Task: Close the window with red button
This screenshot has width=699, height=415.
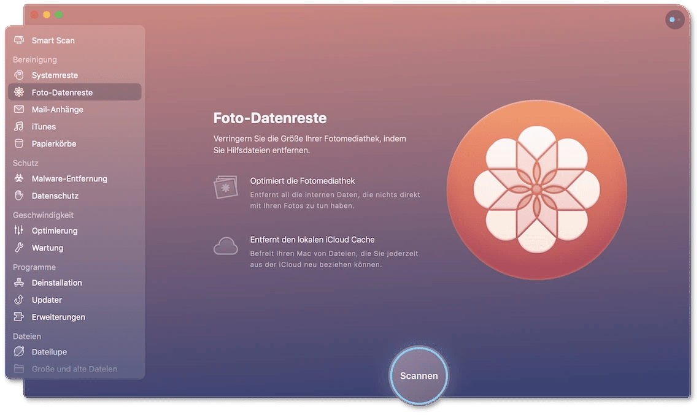Action: click(x=34, y=15)
